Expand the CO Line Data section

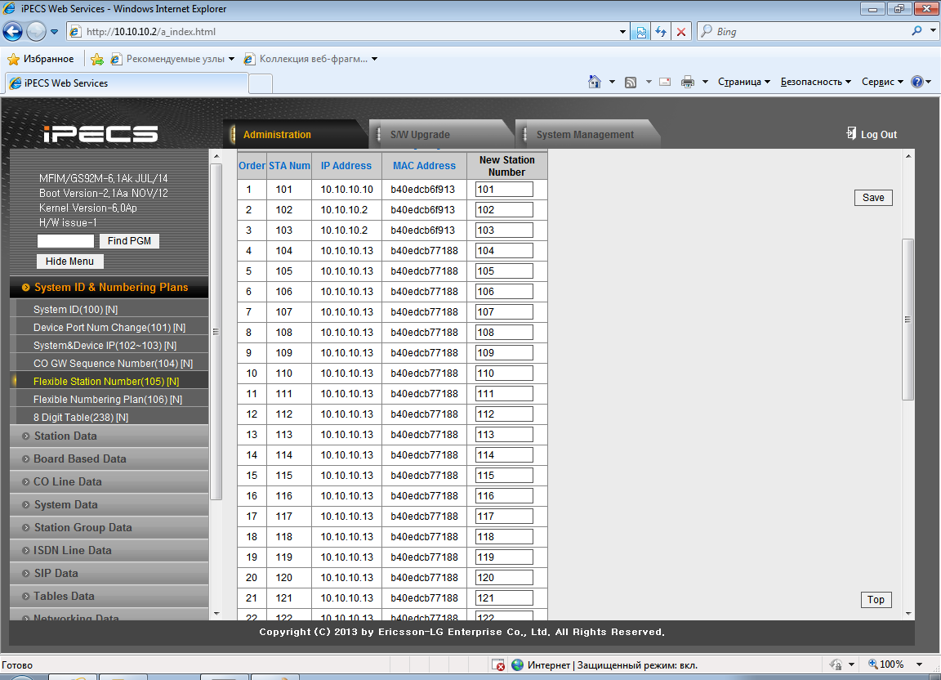(68, 481)
